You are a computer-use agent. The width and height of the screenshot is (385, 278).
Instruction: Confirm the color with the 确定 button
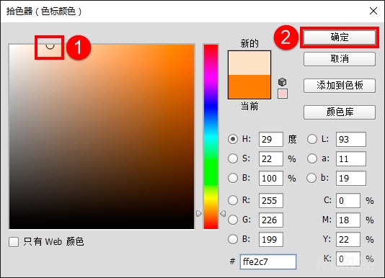coord(340,37)
